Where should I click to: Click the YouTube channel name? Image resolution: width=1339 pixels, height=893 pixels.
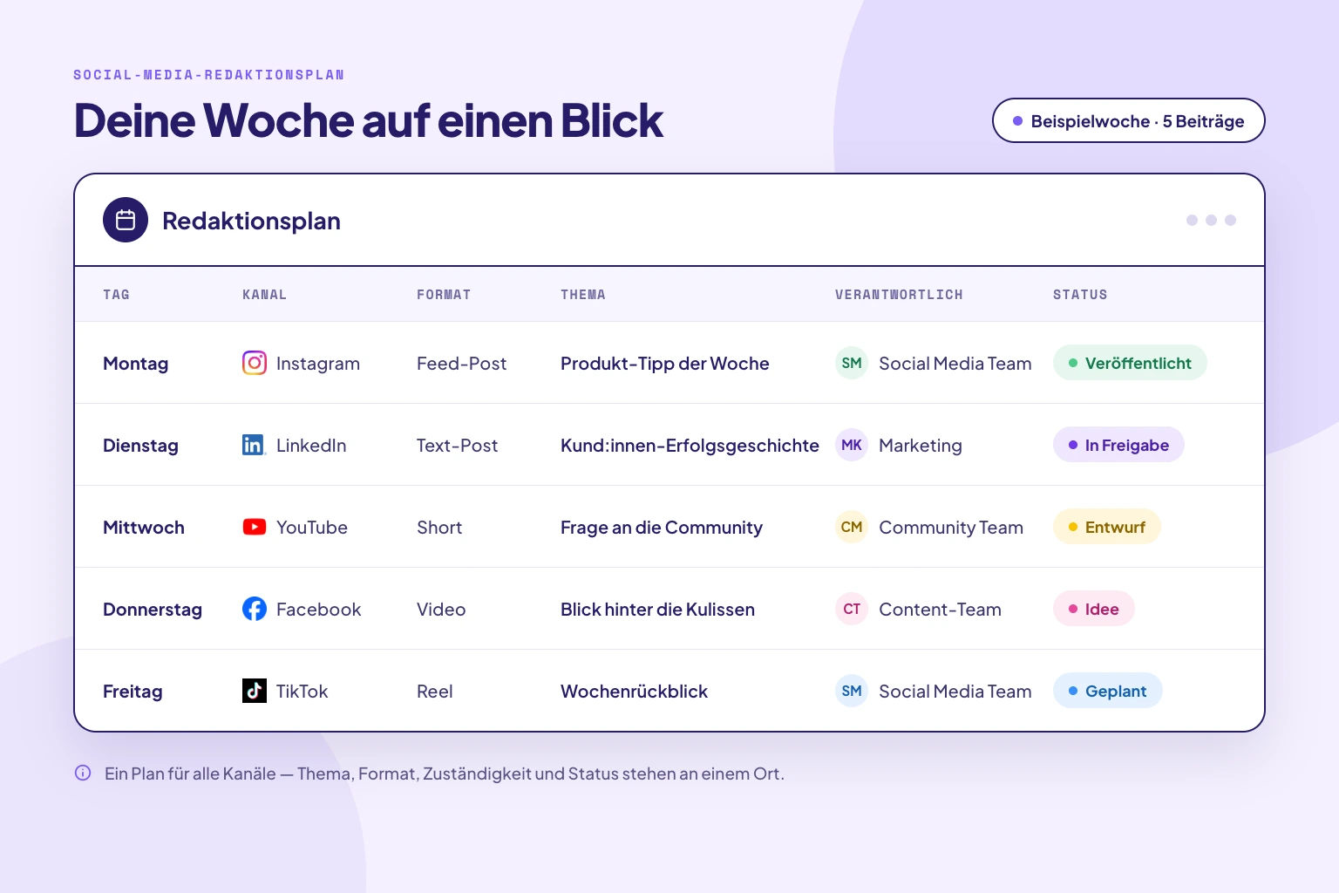tap(312, 528)
